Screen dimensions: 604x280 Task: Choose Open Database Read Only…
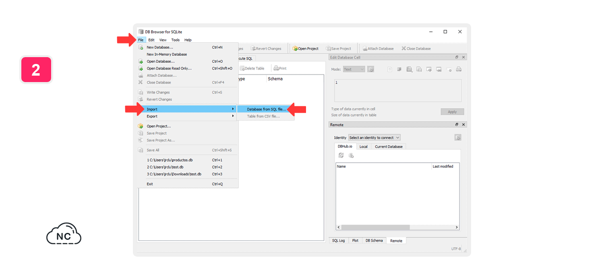coord(188,68)
